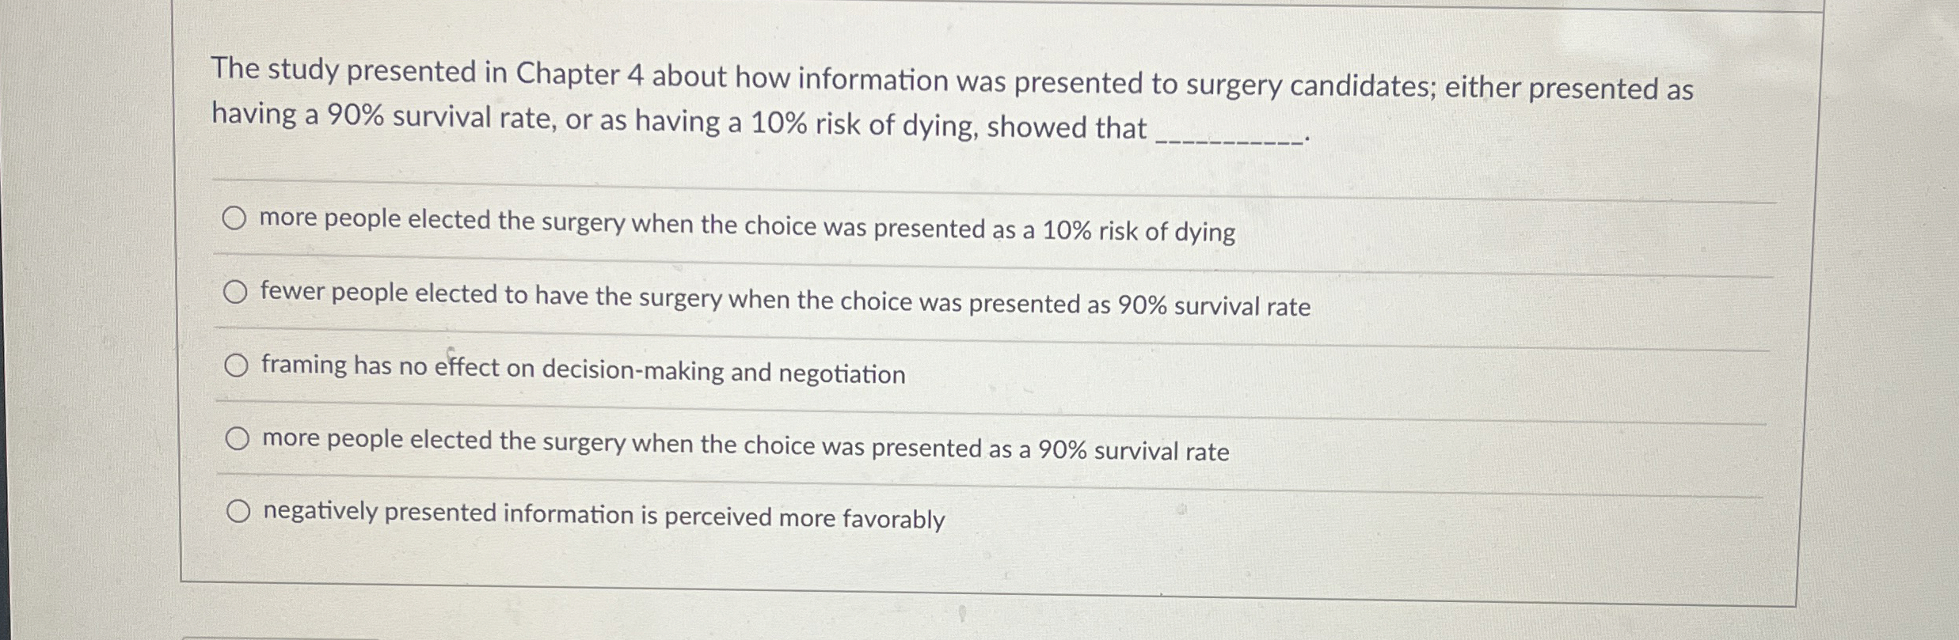1959x640 pixels.
Task: Click the 'Chapter 4' phrase in the question
Action: (578, 75)
